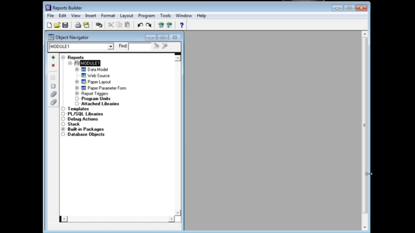Click the Paper Layout editor icon
This screenshot has height=233, width=415.
click(x=84, y=82)
